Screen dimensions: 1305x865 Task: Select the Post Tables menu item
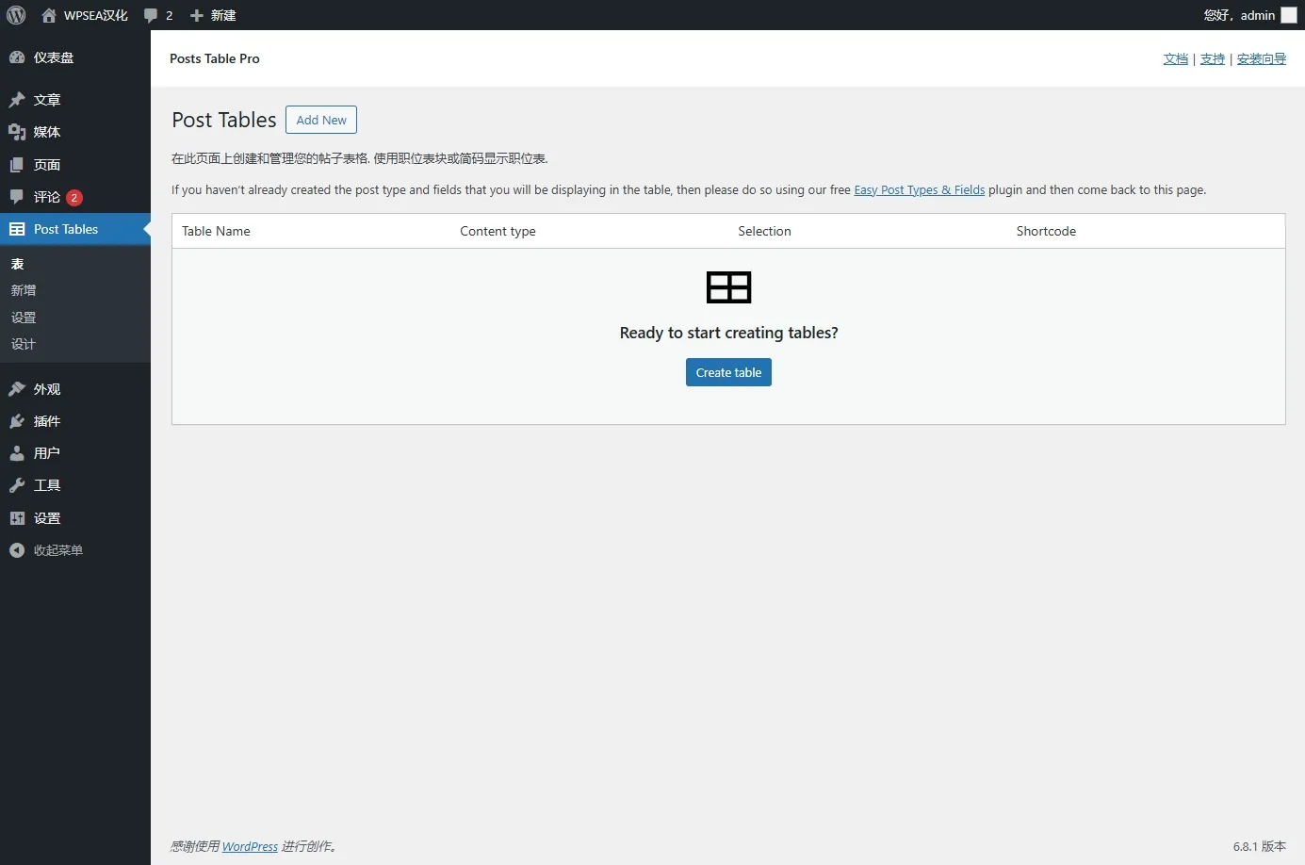tap(75, 229)
